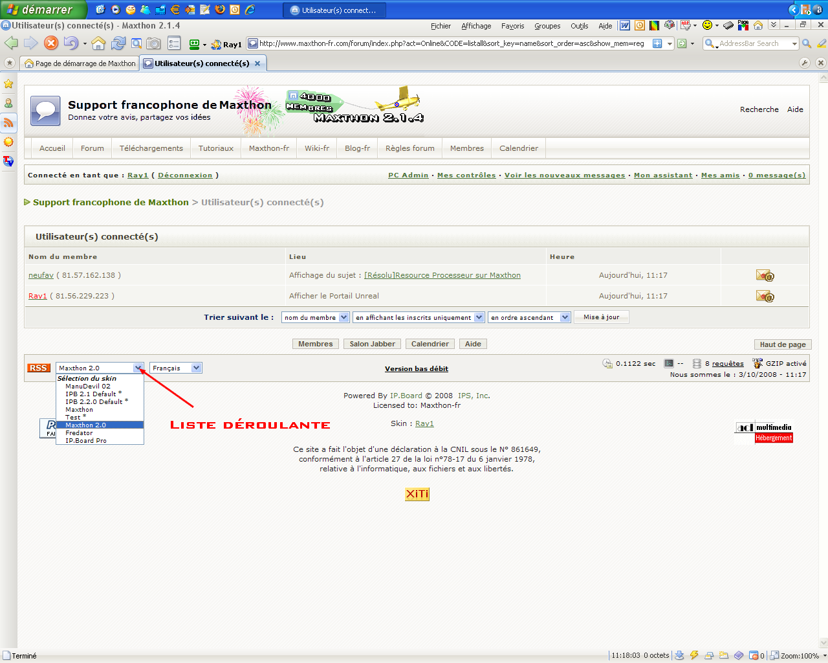828x663 pixels.
Task: Collapse the Maxthon 2.0 skin dropdown arrow
Action: pos(138,368)
